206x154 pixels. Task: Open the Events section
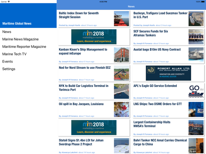[28, 61]
